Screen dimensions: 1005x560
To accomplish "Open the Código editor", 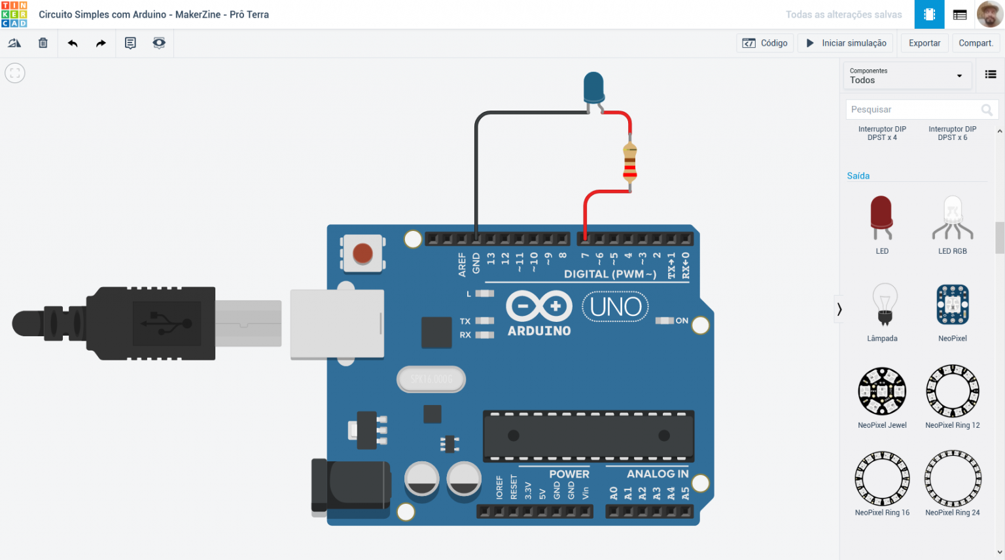I will pyautogui.click(x=764, y=43).
